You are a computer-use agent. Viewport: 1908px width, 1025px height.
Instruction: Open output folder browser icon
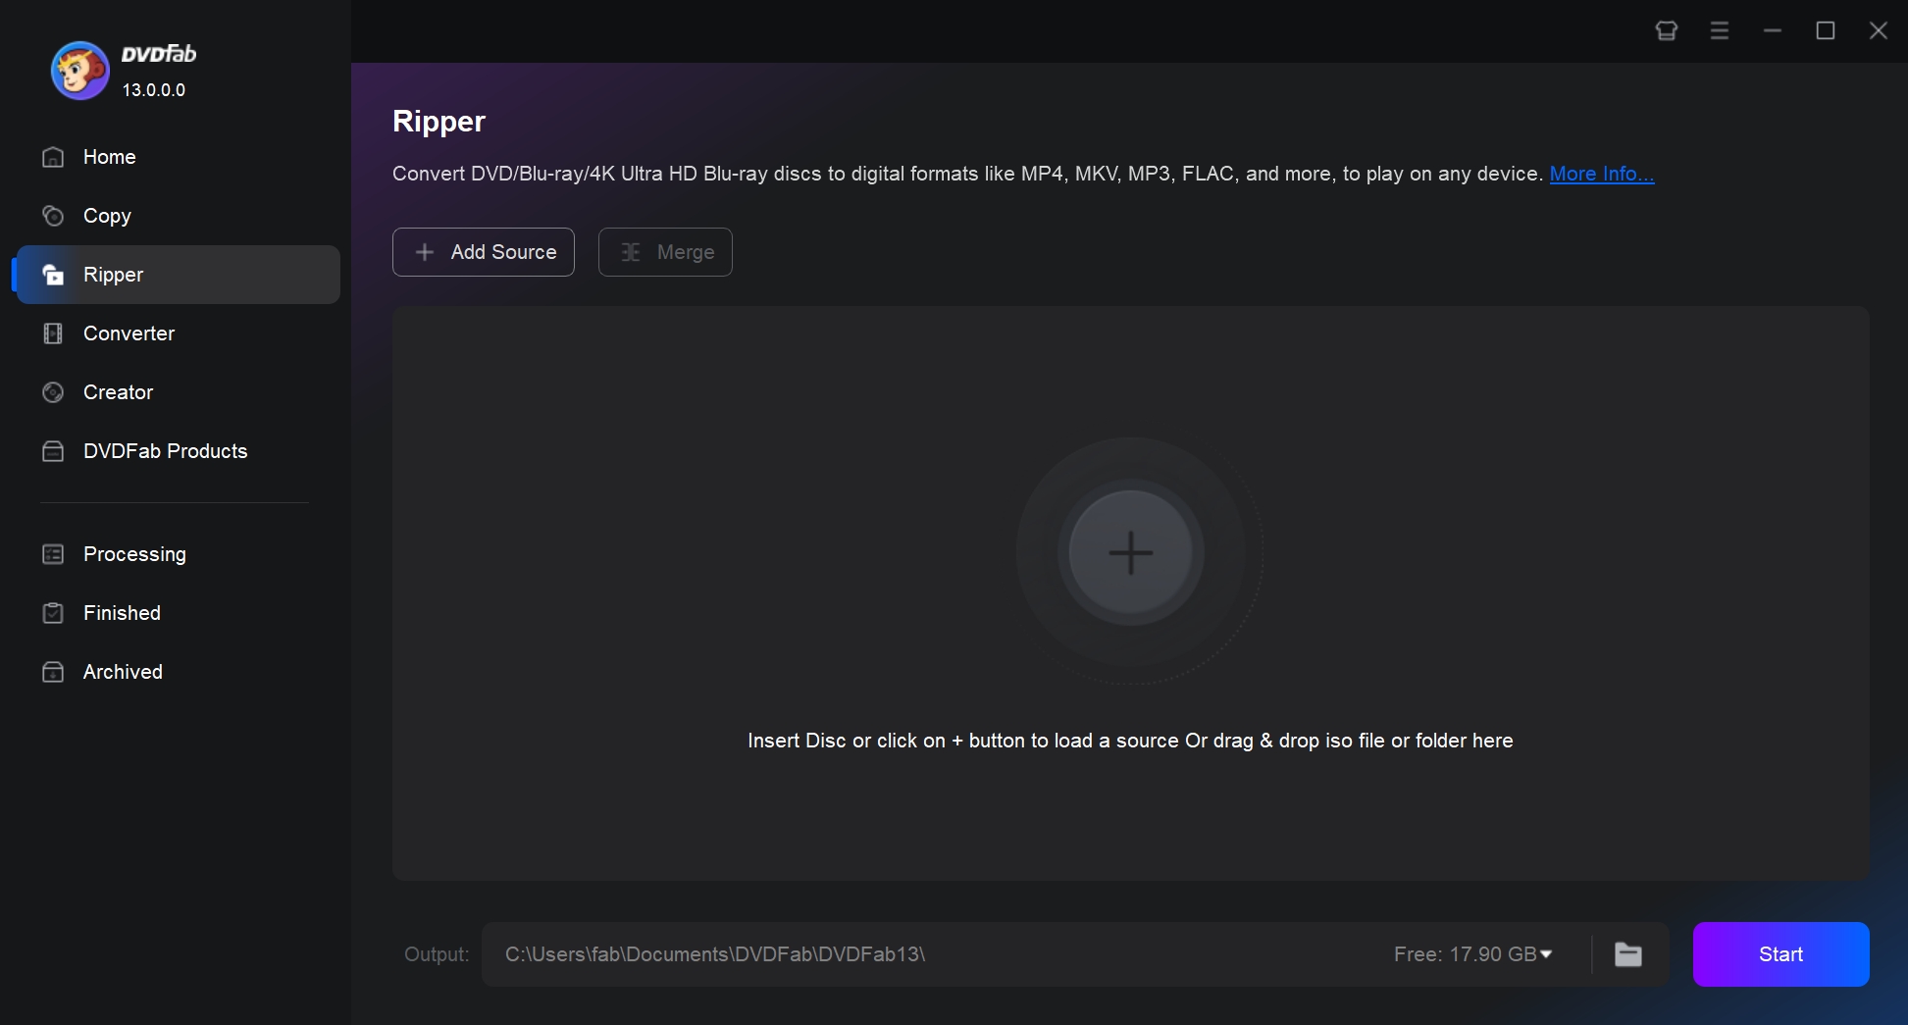point(1627,953)
